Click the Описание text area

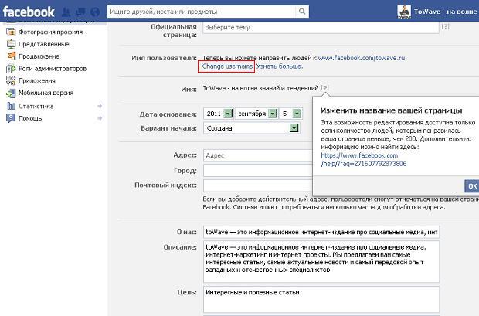[x=321, y=261]
